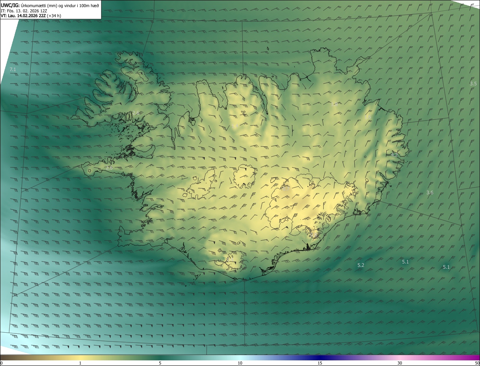The width and height of the screenshot is (480, 366).
Task: Click the 1.6 value label on the map
Action: tap(368, 117)
